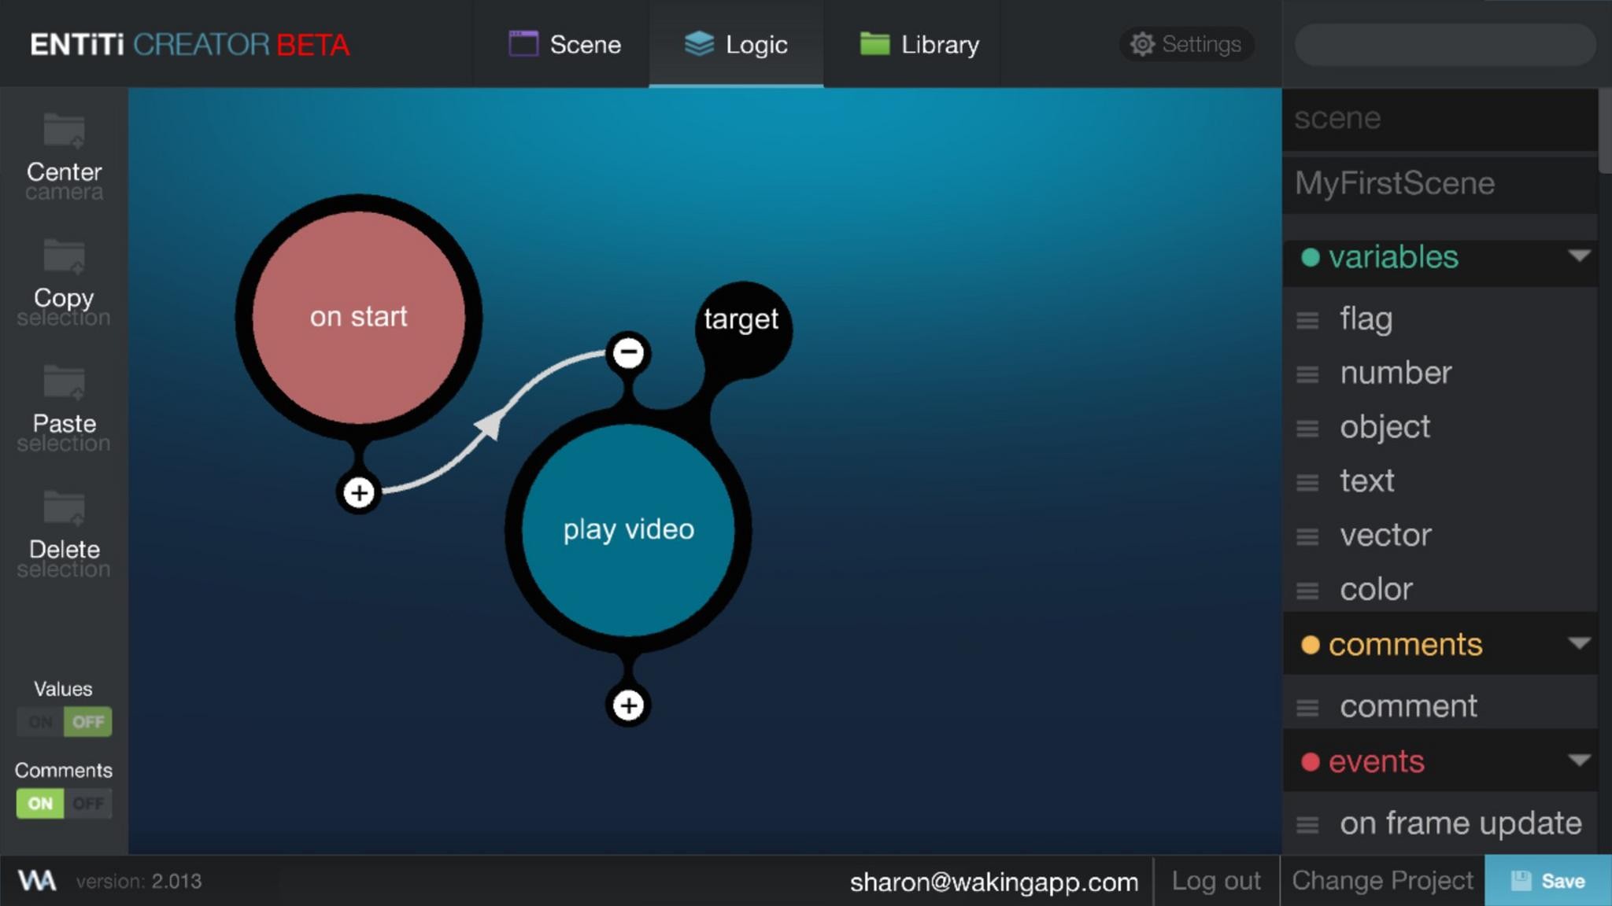Click the sharon@wakingapp.com account email
Screen dimensions: 1612x906
[x=994, y=882]
